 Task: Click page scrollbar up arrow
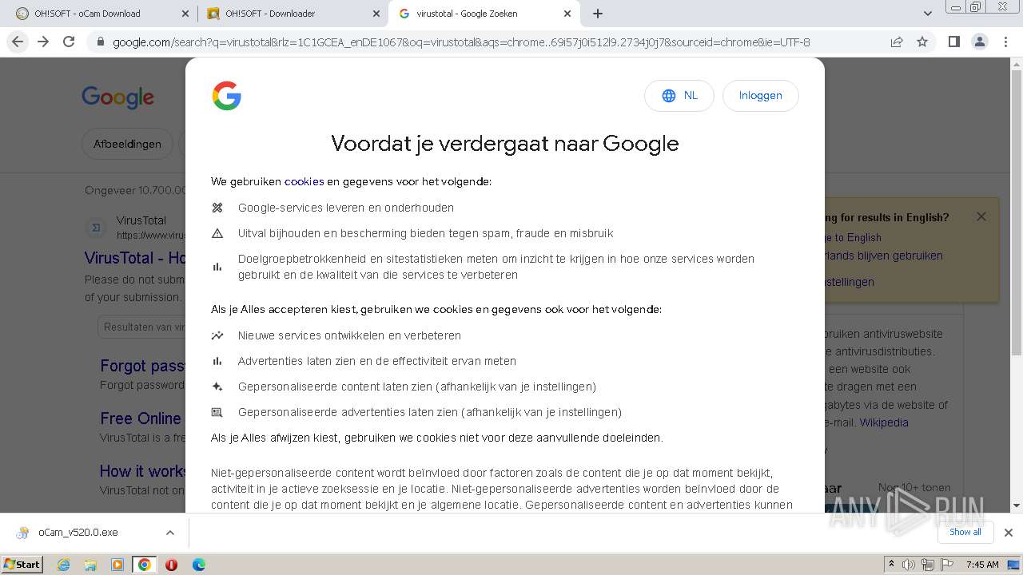pyautogui.click(x=1017, y=64)
